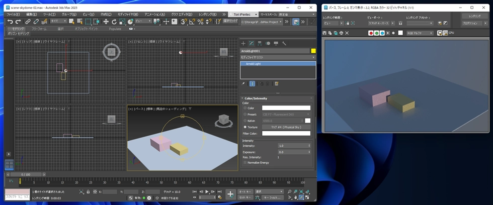Toggle the Angle Snap button
This screenshot has width=493, height=205.
click(192, 22)
